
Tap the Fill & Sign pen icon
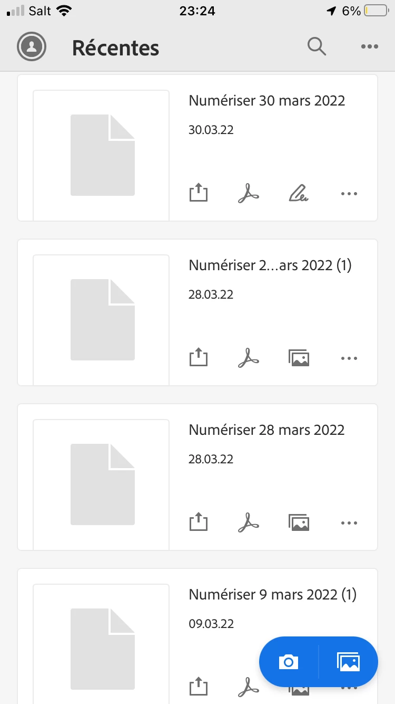299,194
